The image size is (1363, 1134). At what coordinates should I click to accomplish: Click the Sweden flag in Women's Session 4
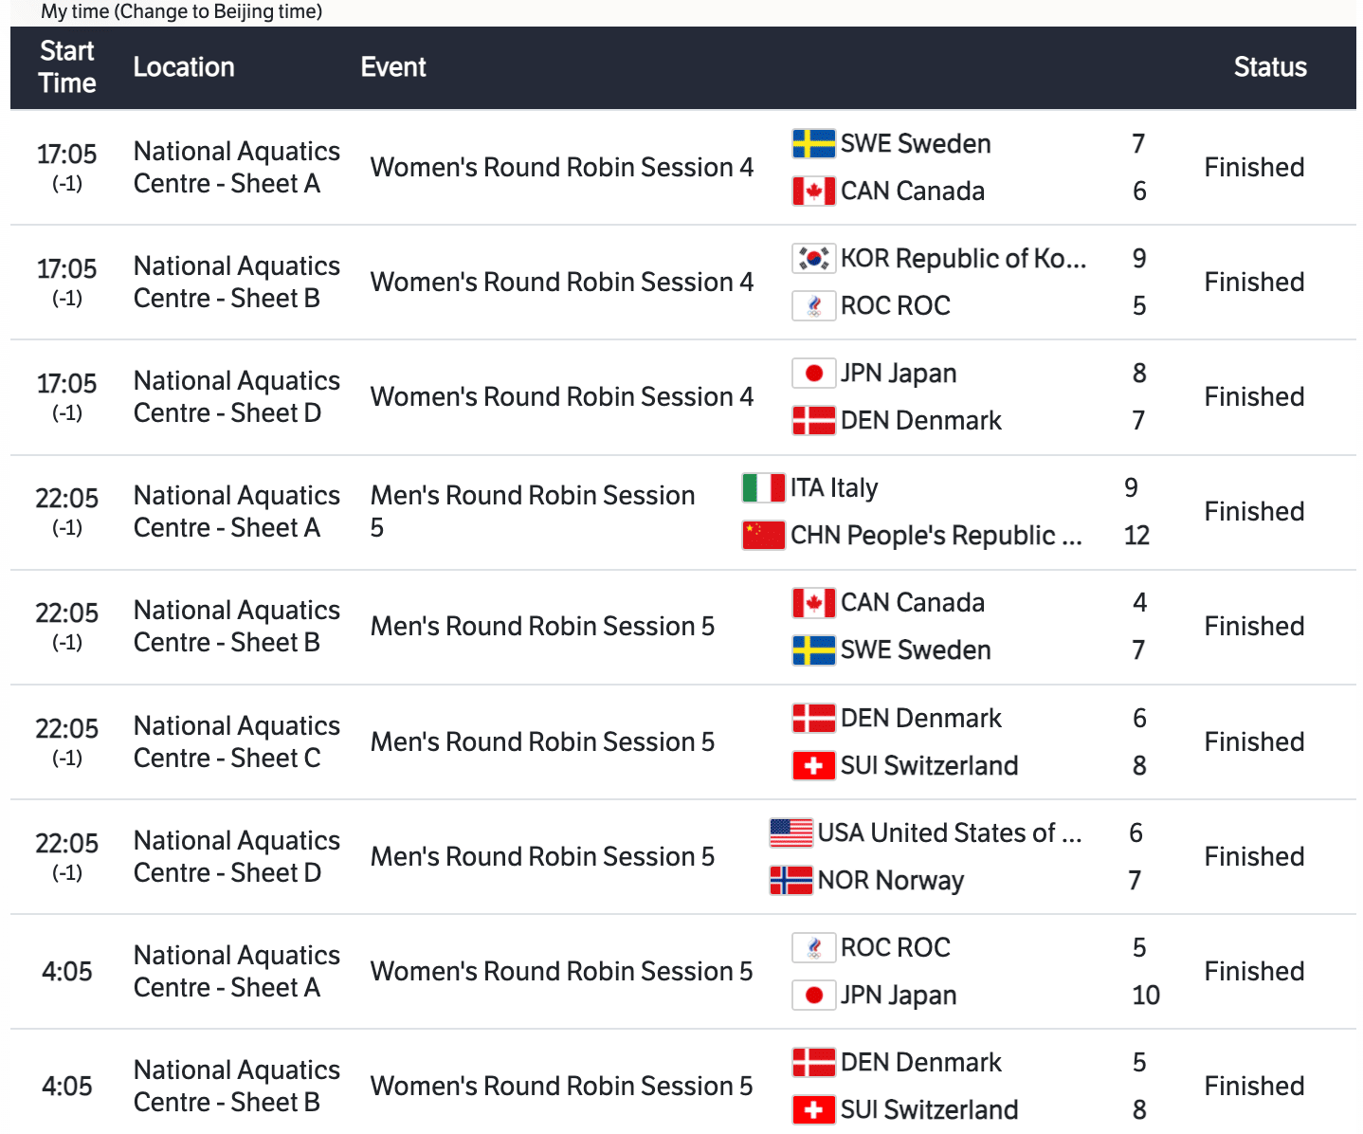click(x=813, y=144)
